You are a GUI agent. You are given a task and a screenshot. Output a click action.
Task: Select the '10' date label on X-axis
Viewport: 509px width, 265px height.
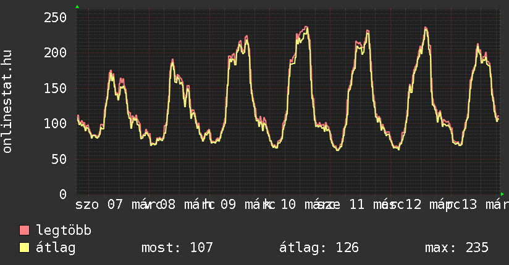click(x=288, y=204)
